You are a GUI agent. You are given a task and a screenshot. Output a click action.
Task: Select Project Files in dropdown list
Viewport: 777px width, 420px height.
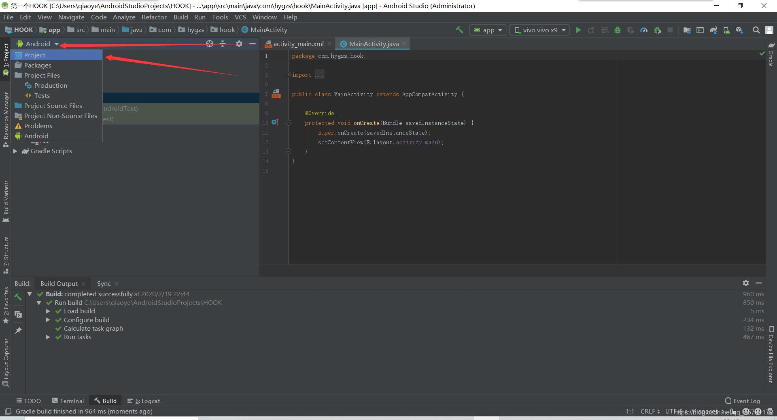pos(57,76)
